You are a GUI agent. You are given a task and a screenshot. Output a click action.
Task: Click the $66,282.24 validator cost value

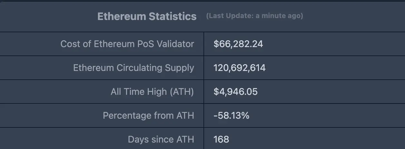pyautogui.click(x=238, y=44)
